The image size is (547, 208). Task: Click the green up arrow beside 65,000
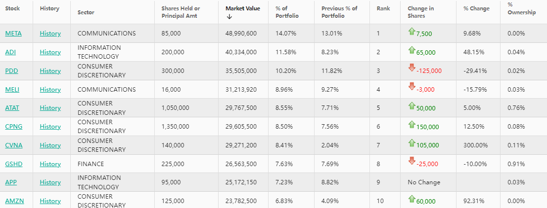coord(411,50)
